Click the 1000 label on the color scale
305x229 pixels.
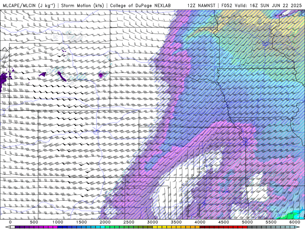pos(58,222)
